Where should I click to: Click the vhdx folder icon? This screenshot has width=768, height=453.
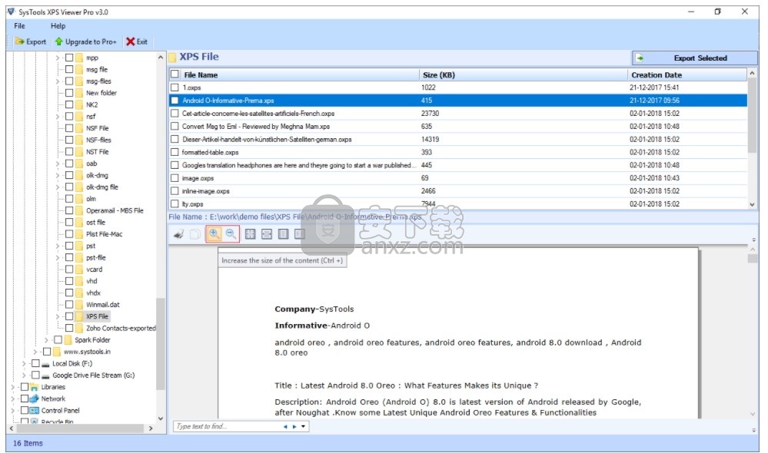click(79, 293)
